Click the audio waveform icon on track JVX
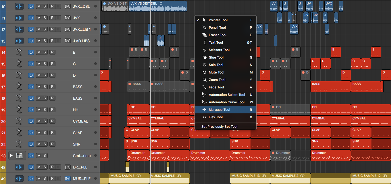The height and width of the screenshot is (184, 391). tap(19, 18)
